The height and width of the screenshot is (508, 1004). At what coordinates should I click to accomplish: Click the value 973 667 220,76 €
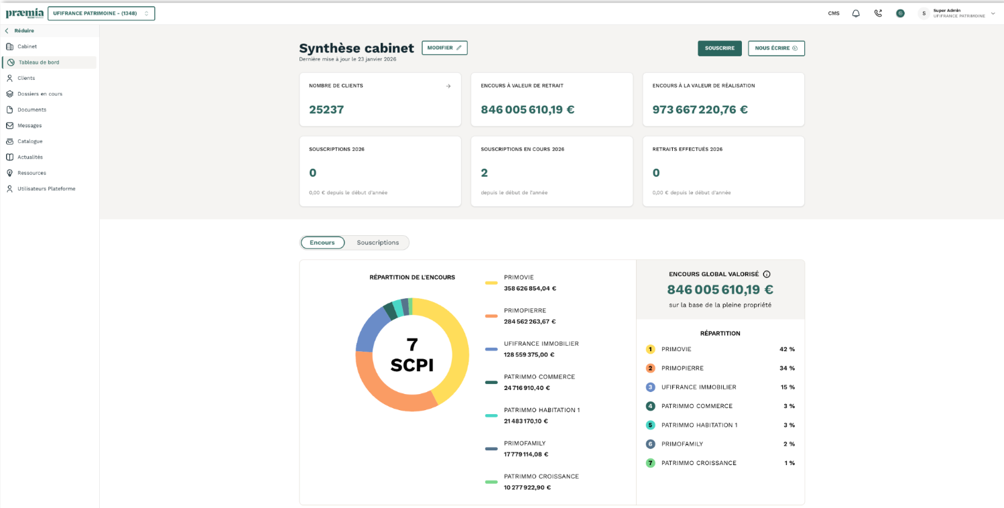point(700,109)
